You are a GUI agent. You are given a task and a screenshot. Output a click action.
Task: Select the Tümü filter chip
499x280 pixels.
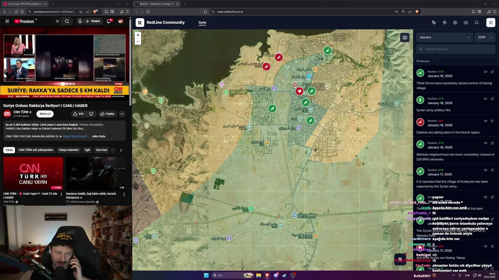click(9, 150)
